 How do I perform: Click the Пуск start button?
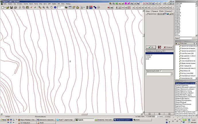tap(3, 120)
